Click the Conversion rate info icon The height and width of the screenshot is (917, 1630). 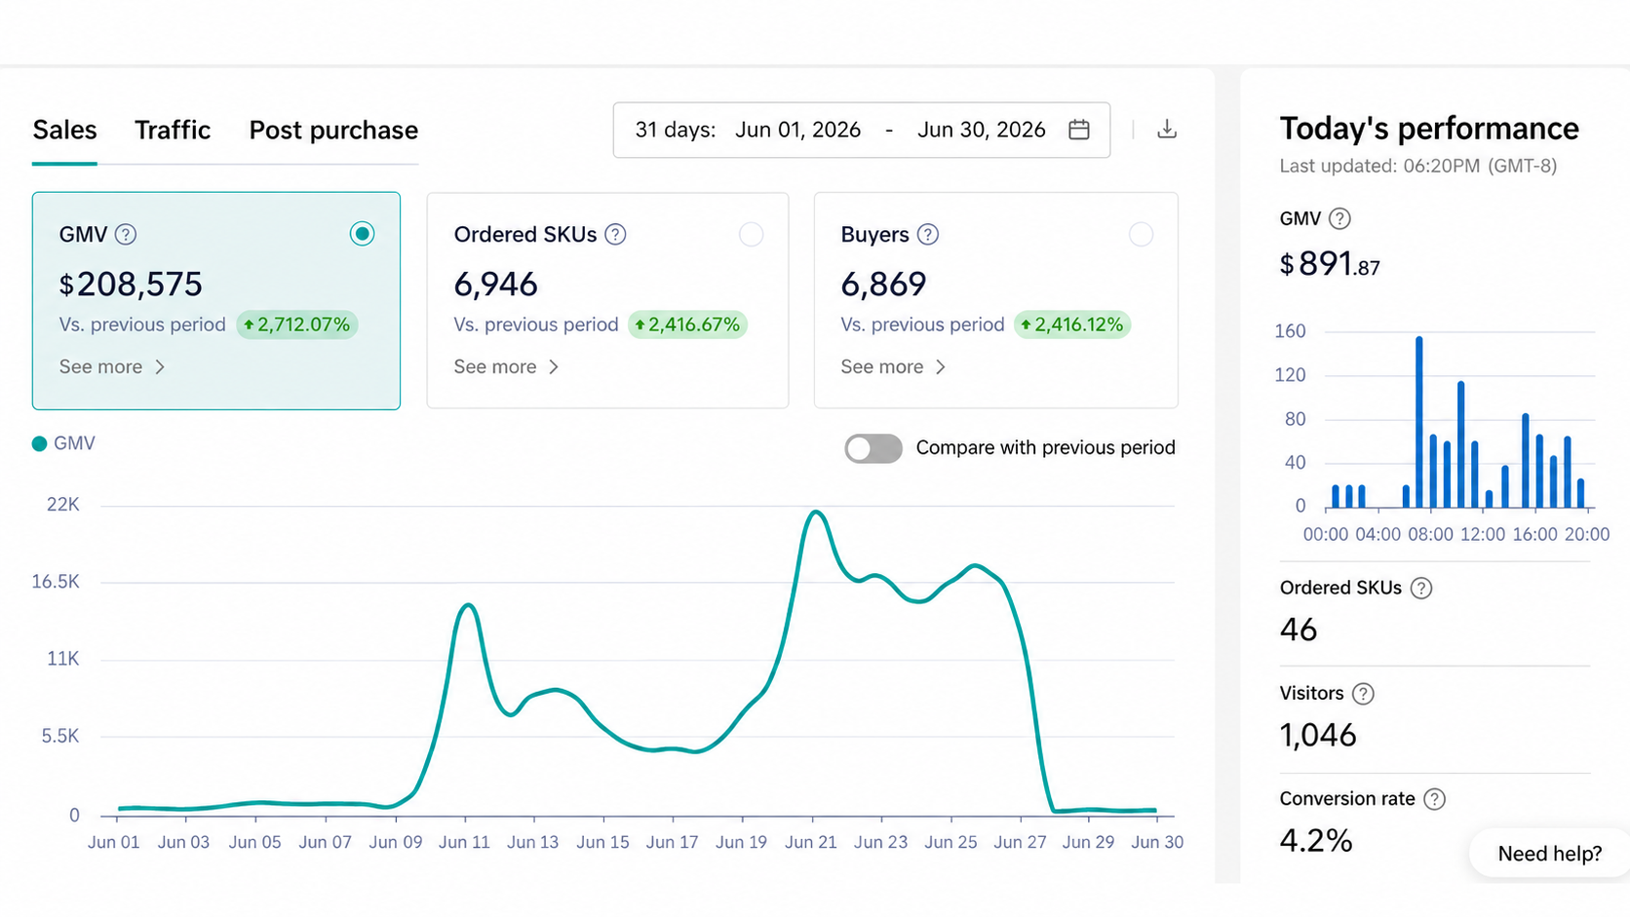pyautogui.click(x=1434, y=799)
